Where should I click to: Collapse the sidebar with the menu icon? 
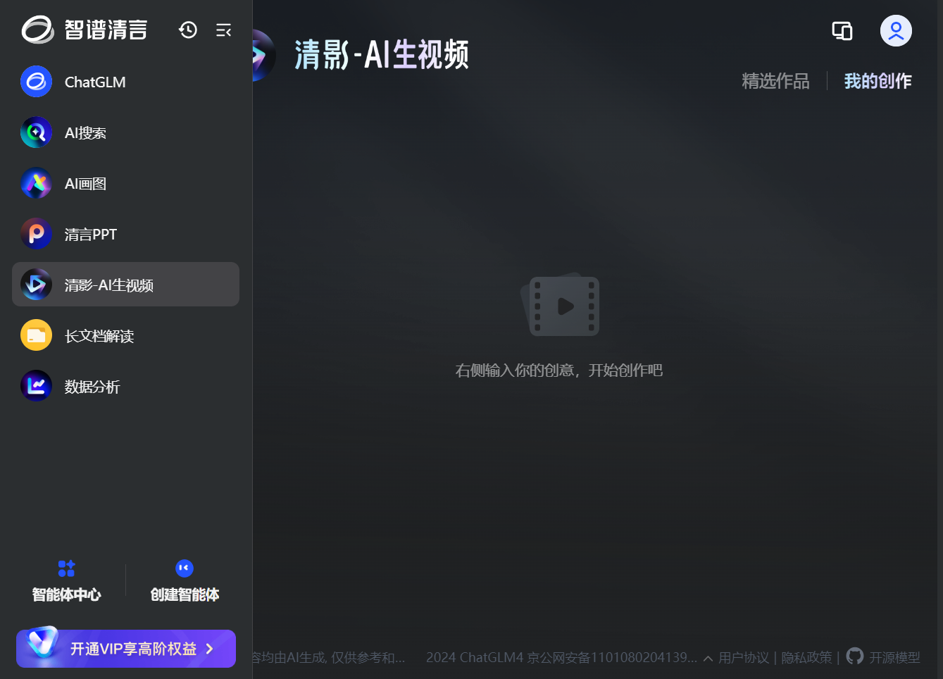coord(223,30)
